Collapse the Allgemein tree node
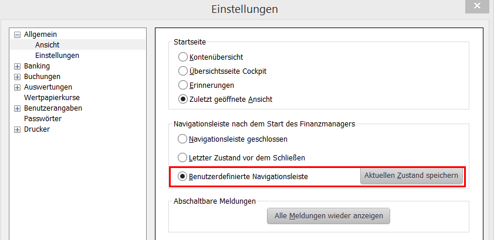Viewport: 494px width, 240px height. point(18,35)
